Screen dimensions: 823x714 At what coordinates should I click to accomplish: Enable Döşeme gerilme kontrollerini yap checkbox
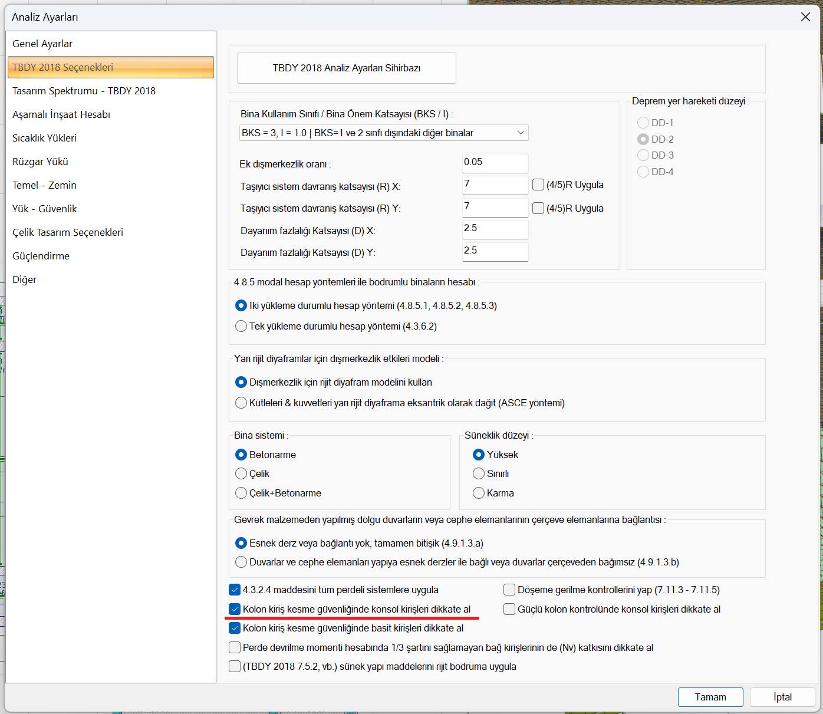pos(509,590)
